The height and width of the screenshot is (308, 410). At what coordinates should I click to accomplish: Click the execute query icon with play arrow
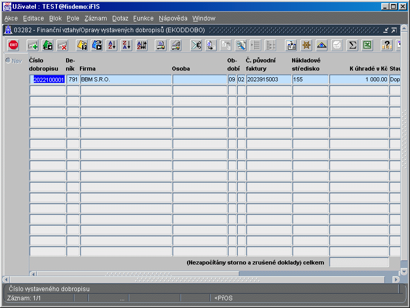pyautogui.click(x=97, y=46)
